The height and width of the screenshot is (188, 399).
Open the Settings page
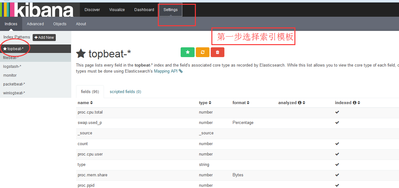point(171,10)
